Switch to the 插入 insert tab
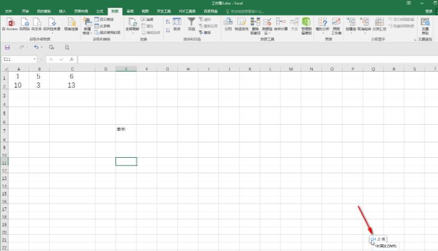 [62, 11]
